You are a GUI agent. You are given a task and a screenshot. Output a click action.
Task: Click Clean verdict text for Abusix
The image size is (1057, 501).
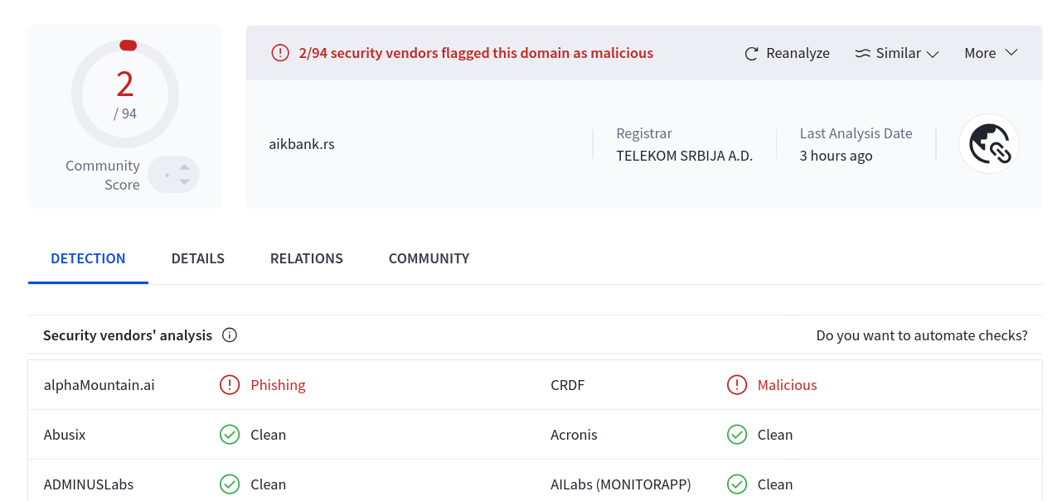(268, 435)
